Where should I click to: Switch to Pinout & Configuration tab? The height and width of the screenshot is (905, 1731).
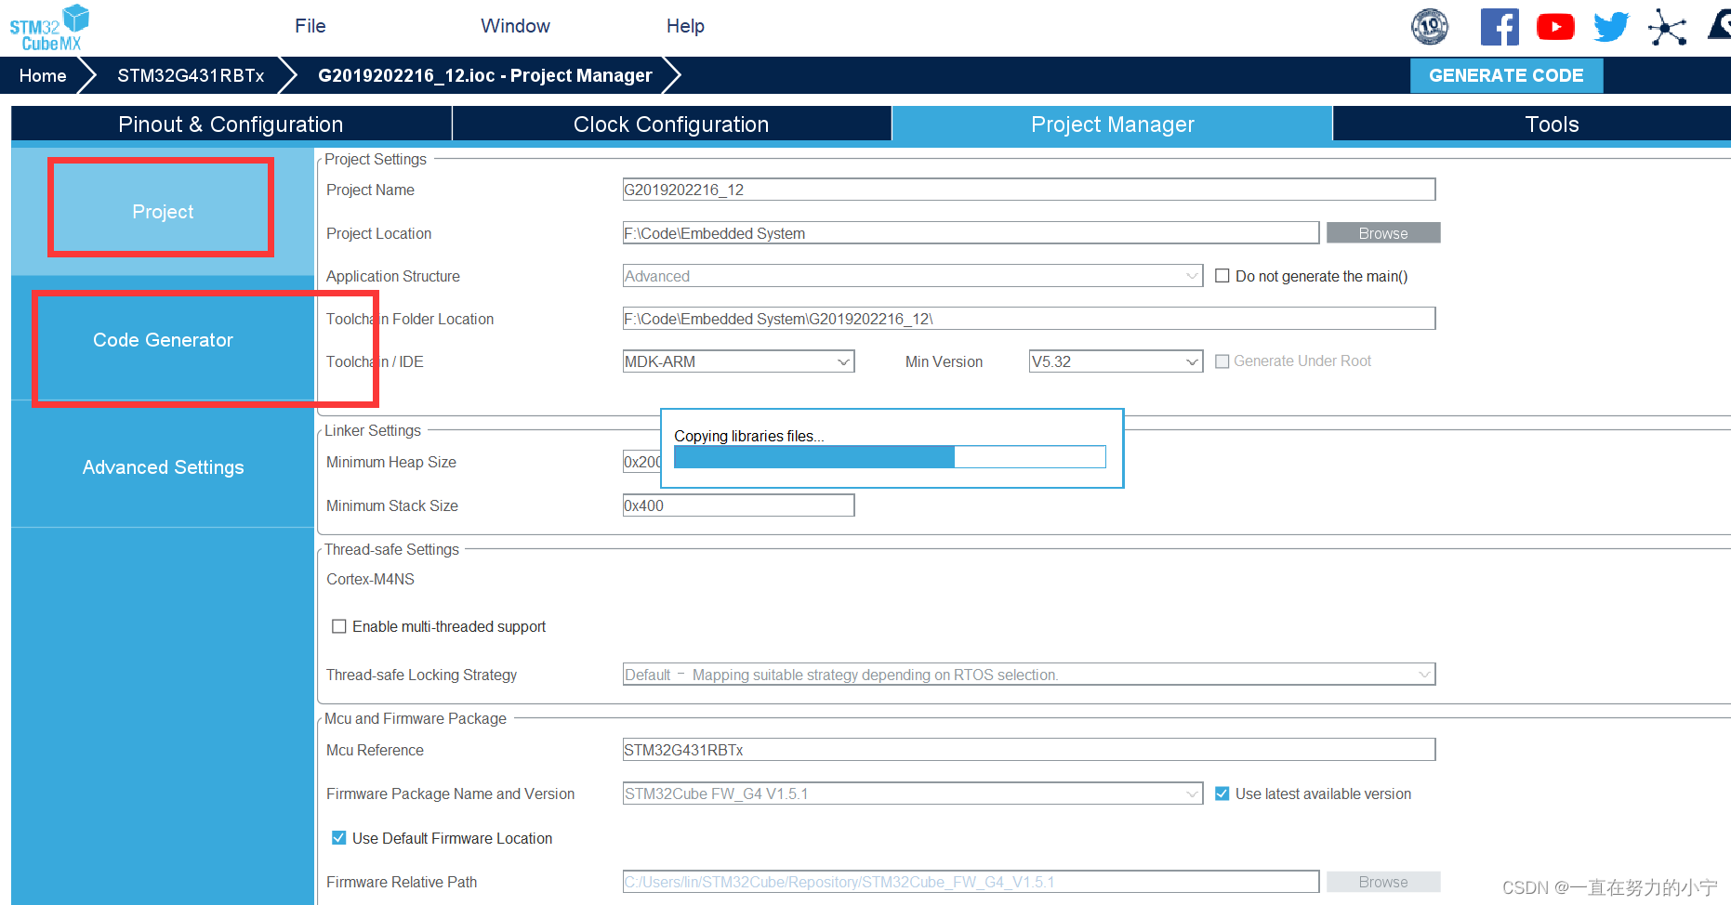(x=231, y=125)
